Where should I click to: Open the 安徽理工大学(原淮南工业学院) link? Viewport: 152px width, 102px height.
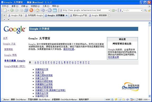tap(50, 90)
